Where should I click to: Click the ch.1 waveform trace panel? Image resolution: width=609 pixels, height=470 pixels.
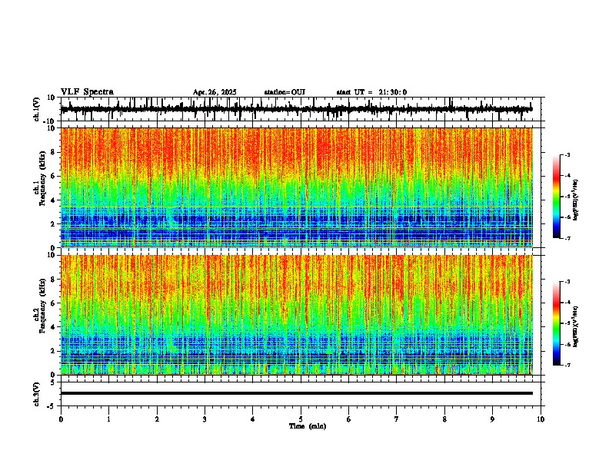click(x=300, y=109)
